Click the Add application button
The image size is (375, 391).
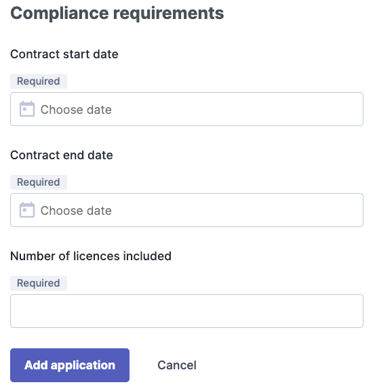tap(70, 365)
